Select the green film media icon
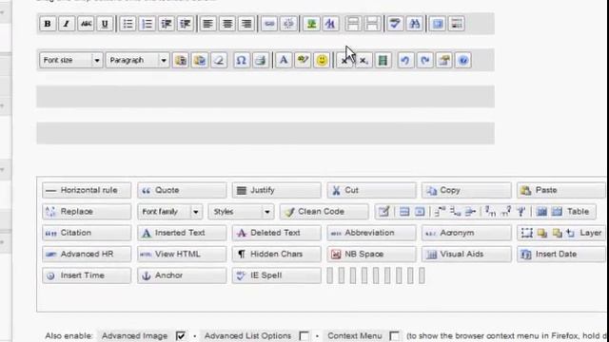Viewport: 609px width, 342px height. coord(383,60)
